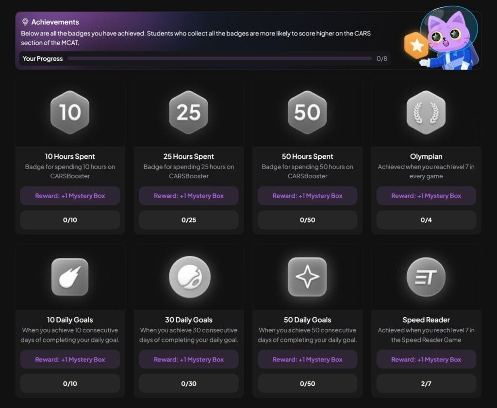Click the 10 Daily Goals title text
This screenshot has width=497, height=408.
pos(70,320)
